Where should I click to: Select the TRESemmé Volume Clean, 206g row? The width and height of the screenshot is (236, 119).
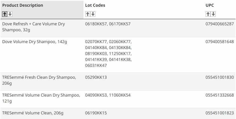[x=33, y=113]
